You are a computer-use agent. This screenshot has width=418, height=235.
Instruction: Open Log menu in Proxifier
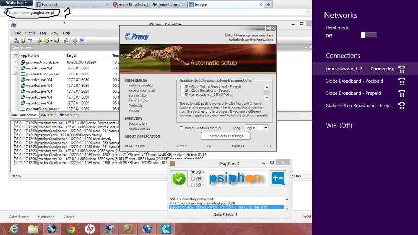click(43, 33)
